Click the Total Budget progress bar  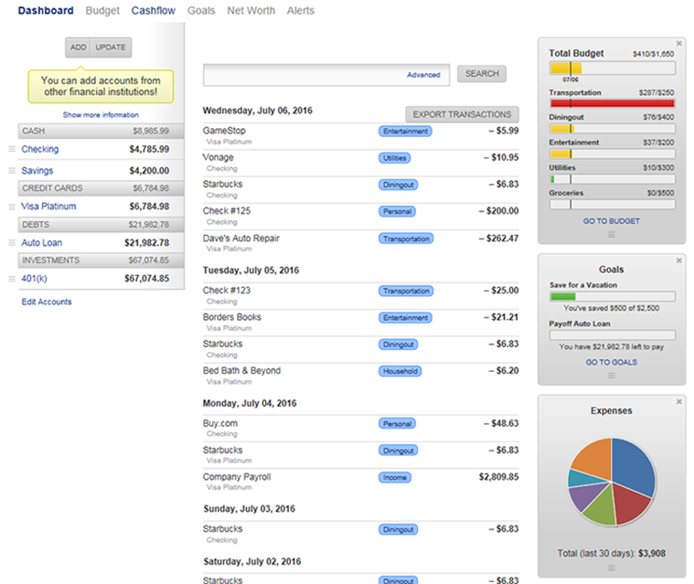(x=613, y=69)
